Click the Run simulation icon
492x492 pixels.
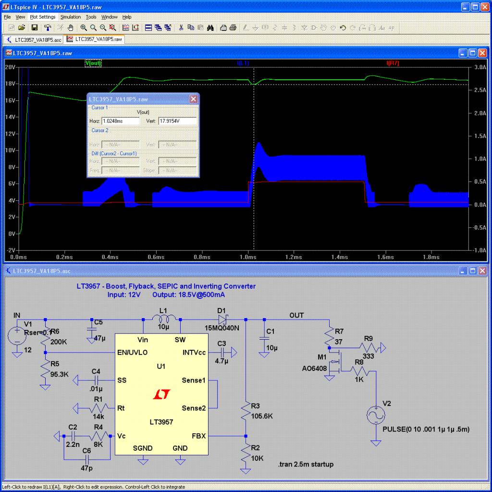tap(61, 27)
